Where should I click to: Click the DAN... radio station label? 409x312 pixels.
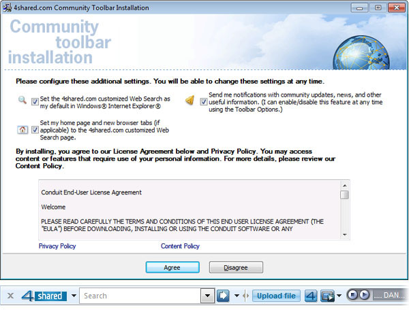point(390,296)
